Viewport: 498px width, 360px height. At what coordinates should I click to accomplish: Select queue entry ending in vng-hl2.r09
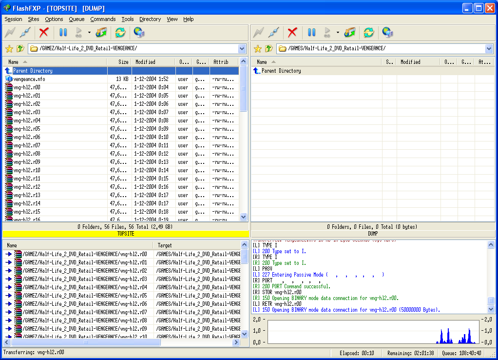click(122, 328)
